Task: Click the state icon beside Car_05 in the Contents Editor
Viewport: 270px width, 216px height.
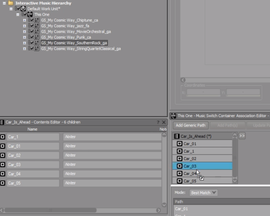Action: [2, 183]
